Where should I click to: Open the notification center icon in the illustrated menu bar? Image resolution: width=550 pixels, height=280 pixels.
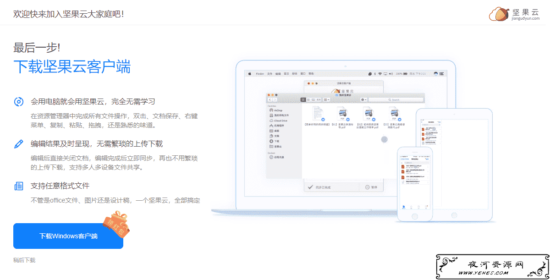pos(441,73)
